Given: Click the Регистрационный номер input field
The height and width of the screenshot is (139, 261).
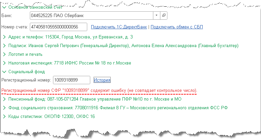Looking at the screenshot, I should pyautogui.click(x=71, y=80).
